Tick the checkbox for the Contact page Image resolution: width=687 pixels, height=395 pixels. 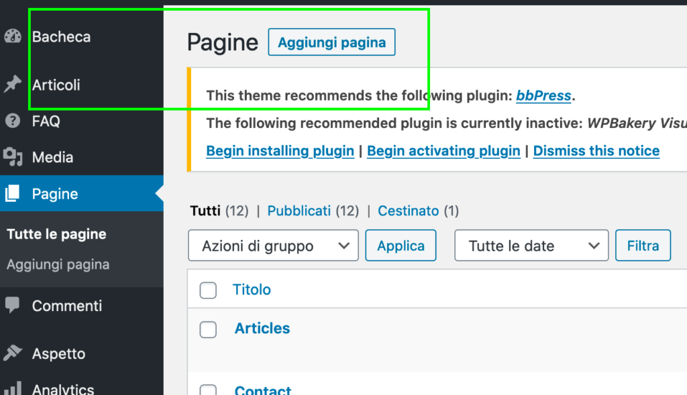pos(209,390)
